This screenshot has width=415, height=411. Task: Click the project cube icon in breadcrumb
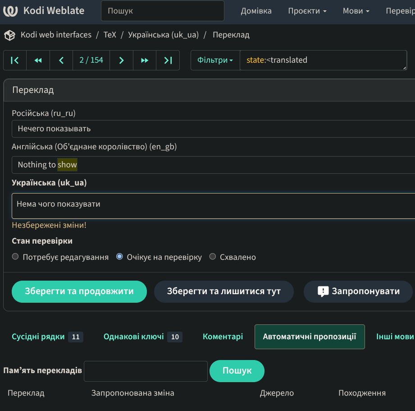[x=10, y=35]
